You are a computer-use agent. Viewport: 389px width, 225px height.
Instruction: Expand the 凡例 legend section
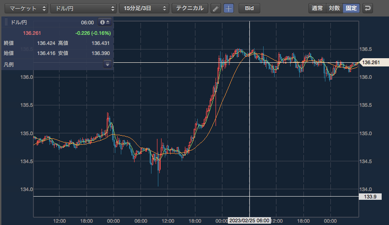108,64
